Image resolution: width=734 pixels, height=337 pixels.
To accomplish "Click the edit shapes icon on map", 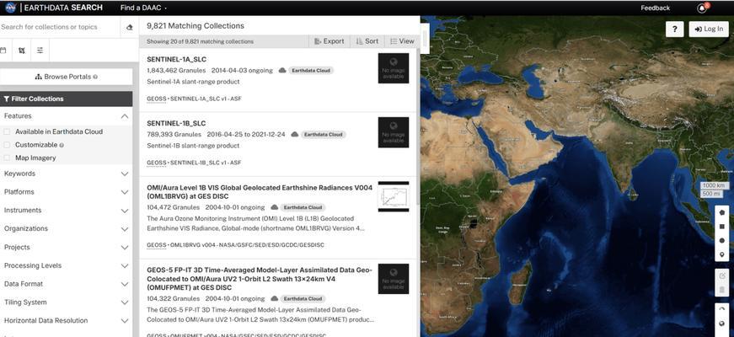I will pos(722,275).
